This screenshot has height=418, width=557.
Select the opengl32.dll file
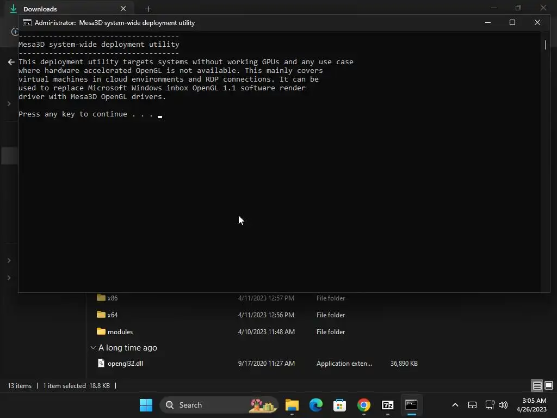coord(125,363)
